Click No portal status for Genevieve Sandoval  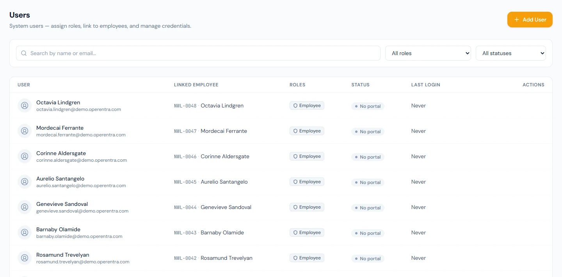368,208
